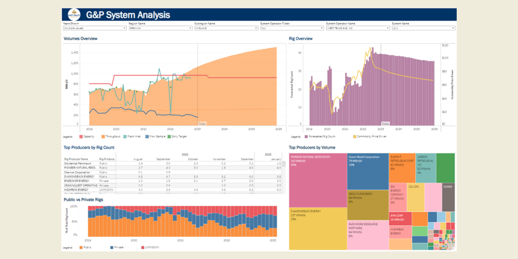
Task: Open the Region Name dropdown
Action: pyautogui.click(x=160, y=28)
